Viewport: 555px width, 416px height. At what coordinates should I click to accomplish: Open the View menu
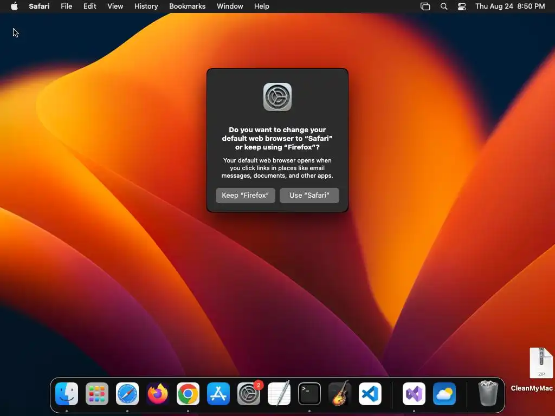point(115,6)
